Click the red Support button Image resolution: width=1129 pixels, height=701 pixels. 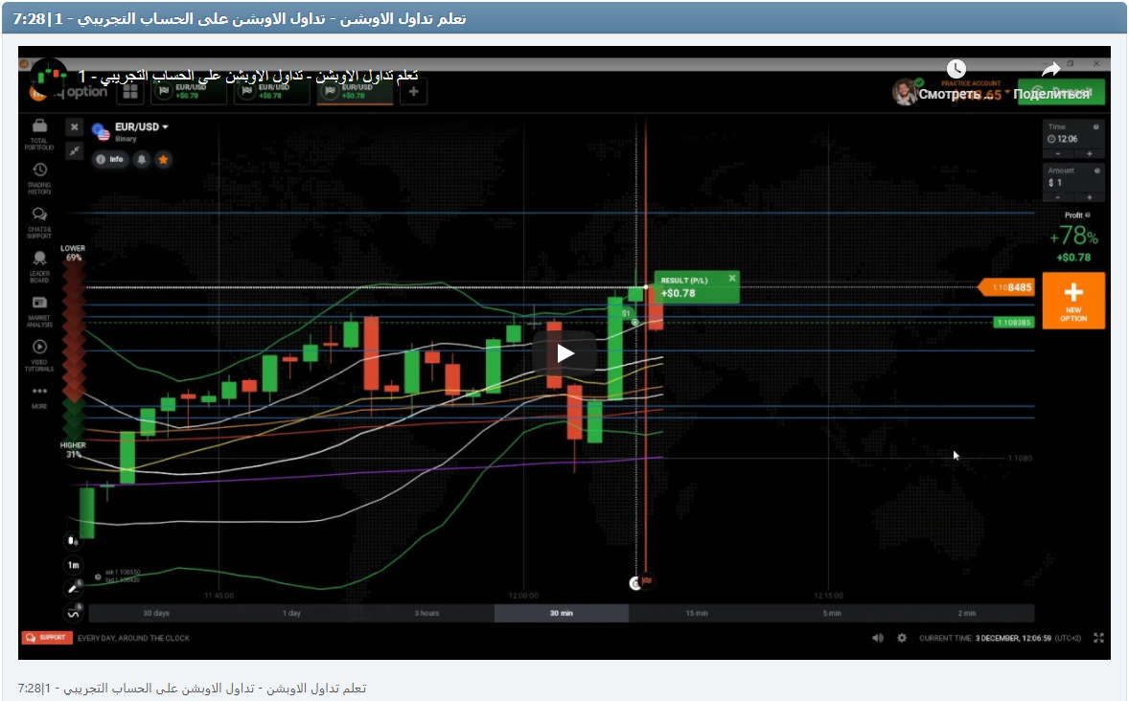pos(45,638)
